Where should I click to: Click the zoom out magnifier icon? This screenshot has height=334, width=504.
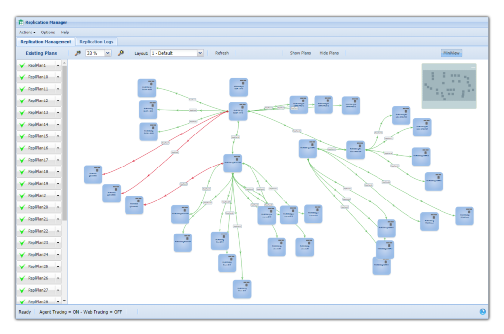click(x=77, y=53)
